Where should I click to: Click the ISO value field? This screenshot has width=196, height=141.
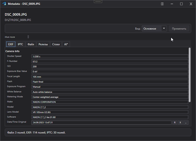110,66
